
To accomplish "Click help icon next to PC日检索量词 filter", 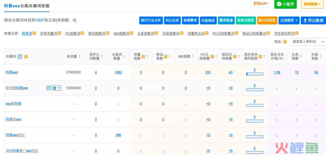I will point(236,33).
